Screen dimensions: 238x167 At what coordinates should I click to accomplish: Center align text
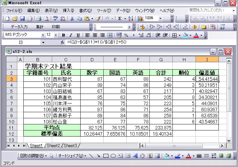[95, 35]
